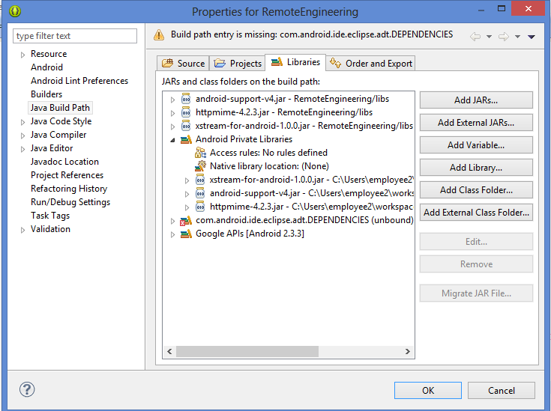Select Refactoring History item
The image size is (551, 411).
(x=69, y=189)
